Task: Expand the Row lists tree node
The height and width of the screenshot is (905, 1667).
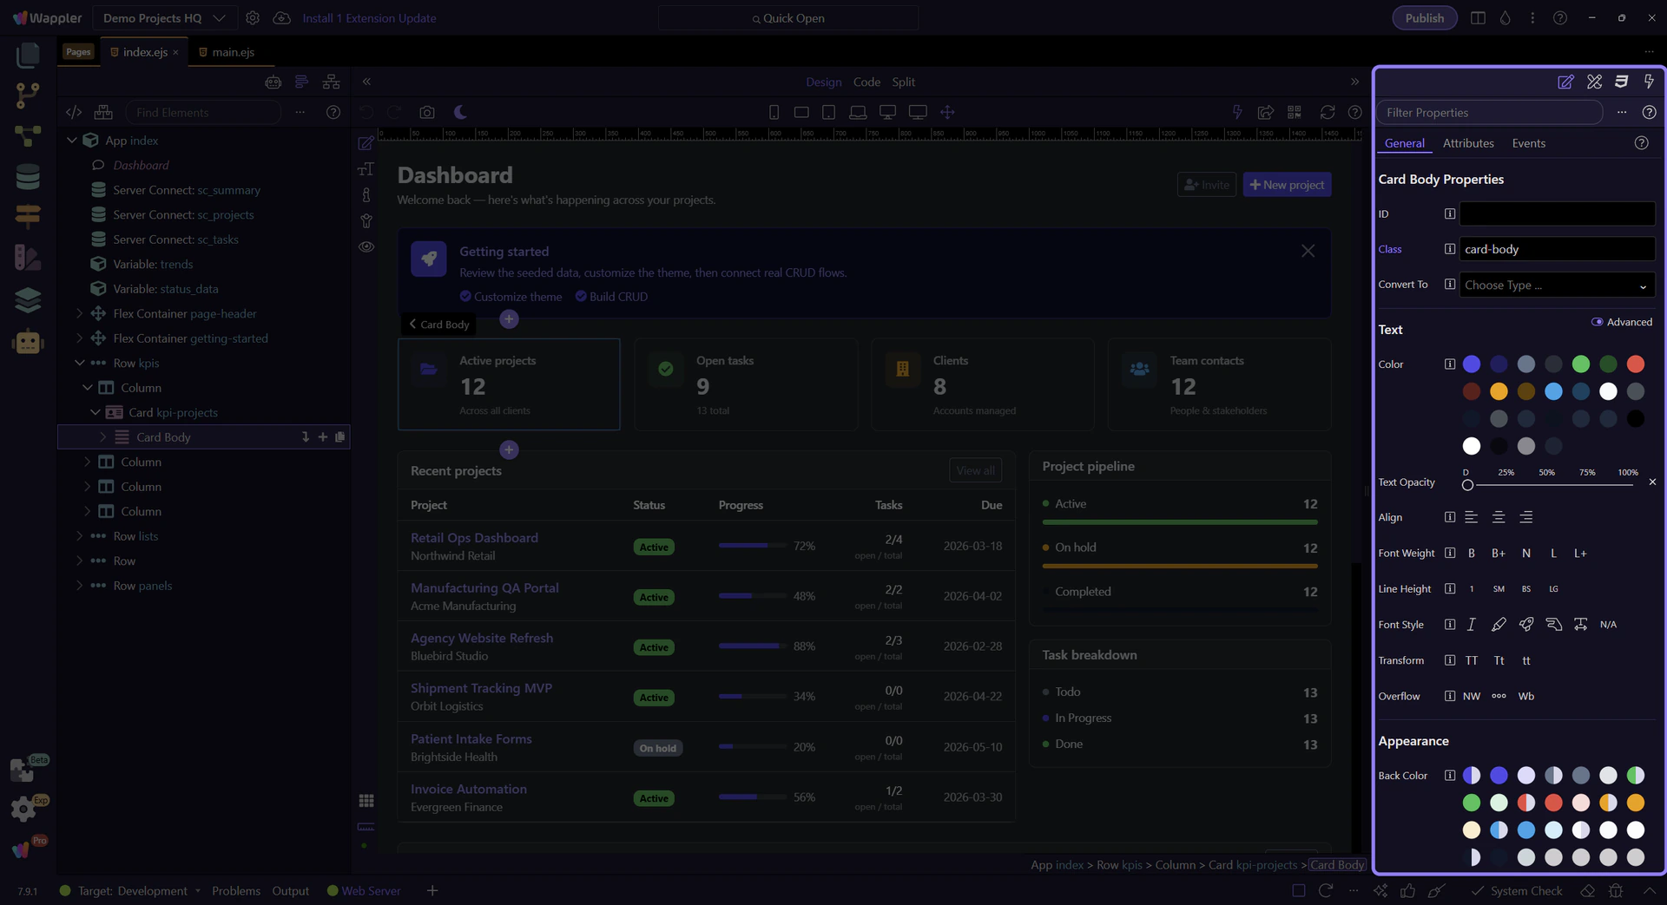Action: pyautogui.click(x=80, y=536)
